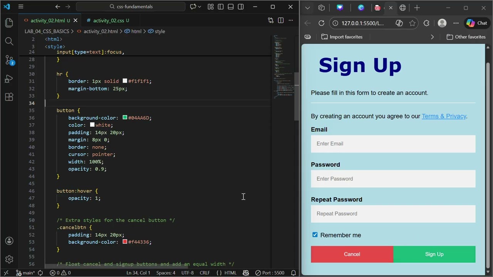Toggle the primary side bar

click(x=221, y=7)
